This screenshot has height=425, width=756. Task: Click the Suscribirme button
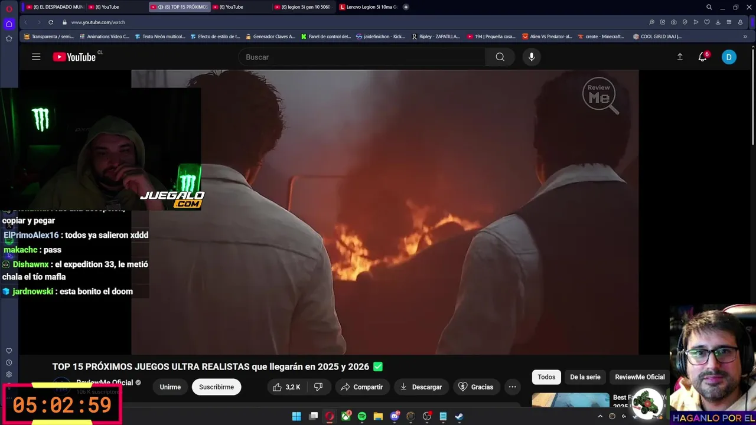pyautogui.click(x=216, y=387)
